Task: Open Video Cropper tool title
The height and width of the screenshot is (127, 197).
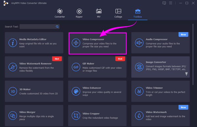Action: click(91, 114)
